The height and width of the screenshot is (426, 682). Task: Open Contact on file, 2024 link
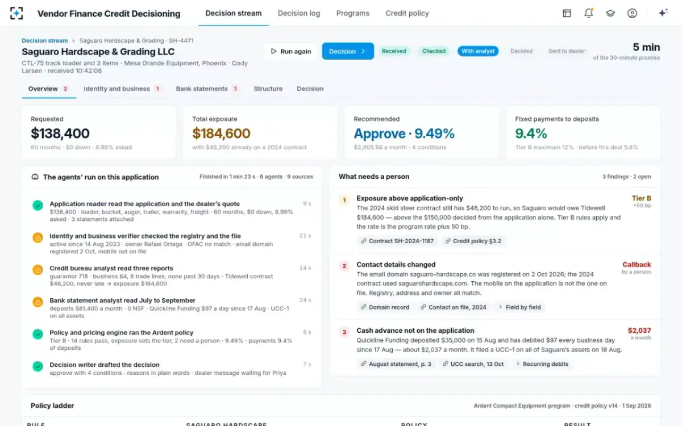(454, 307)
